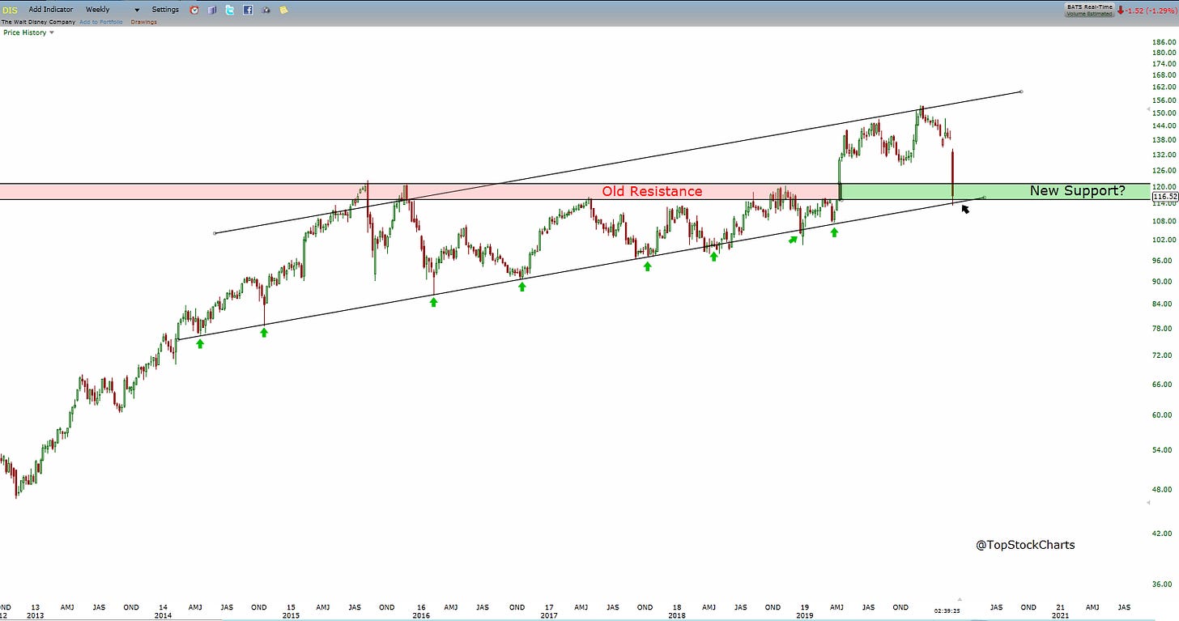This screenshot has height=621, width=1179.
Task: Click the red down arrow price change icon
Action: point(1120,10)
